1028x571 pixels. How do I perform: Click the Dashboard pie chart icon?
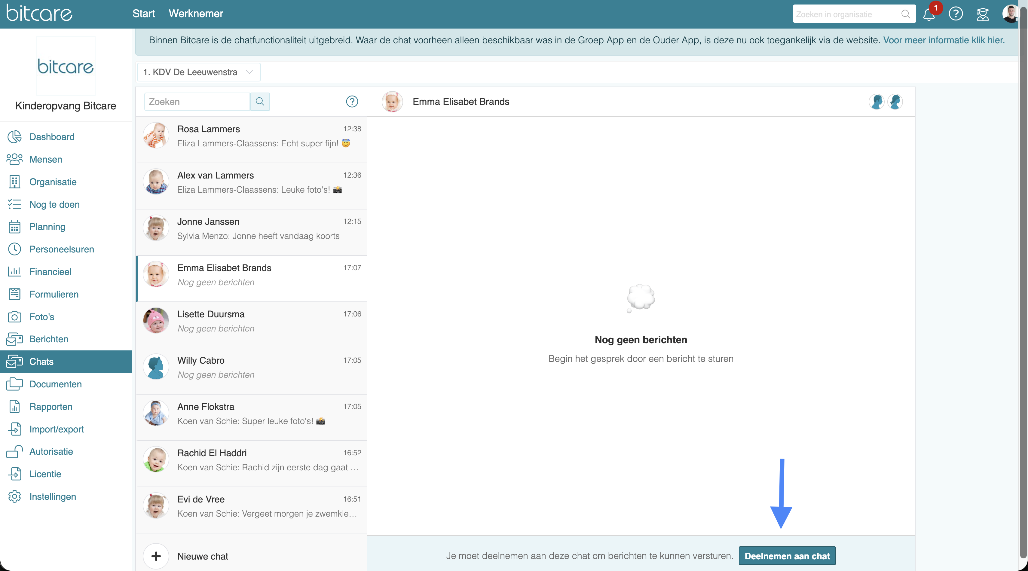click(x=15, y=137)
